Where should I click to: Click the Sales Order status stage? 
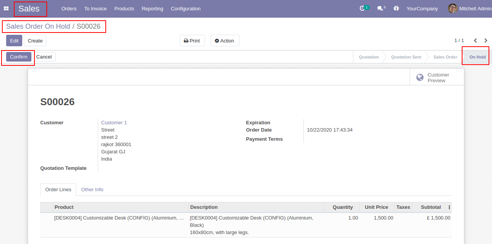coord(445,57)
